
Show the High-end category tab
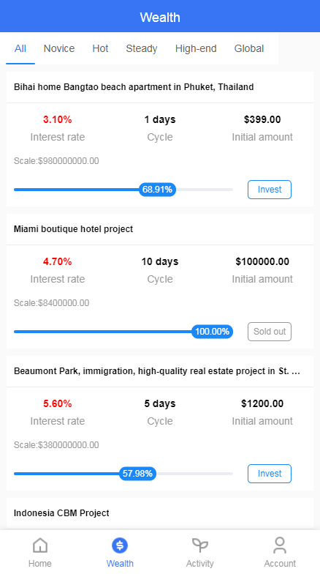click(x=196, y=48)
